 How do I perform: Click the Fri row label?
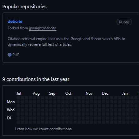coord(9,118)
